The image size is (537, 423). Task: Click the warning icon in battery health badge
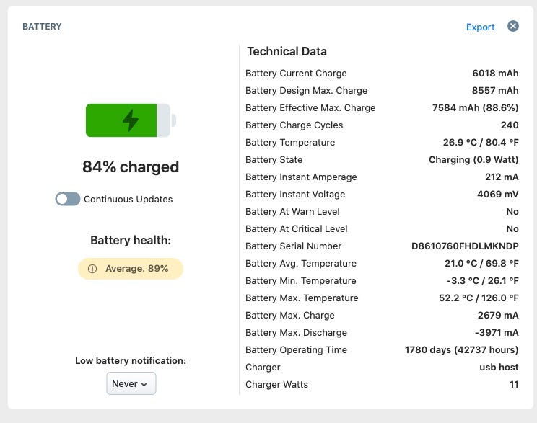[x=92, y=269]
